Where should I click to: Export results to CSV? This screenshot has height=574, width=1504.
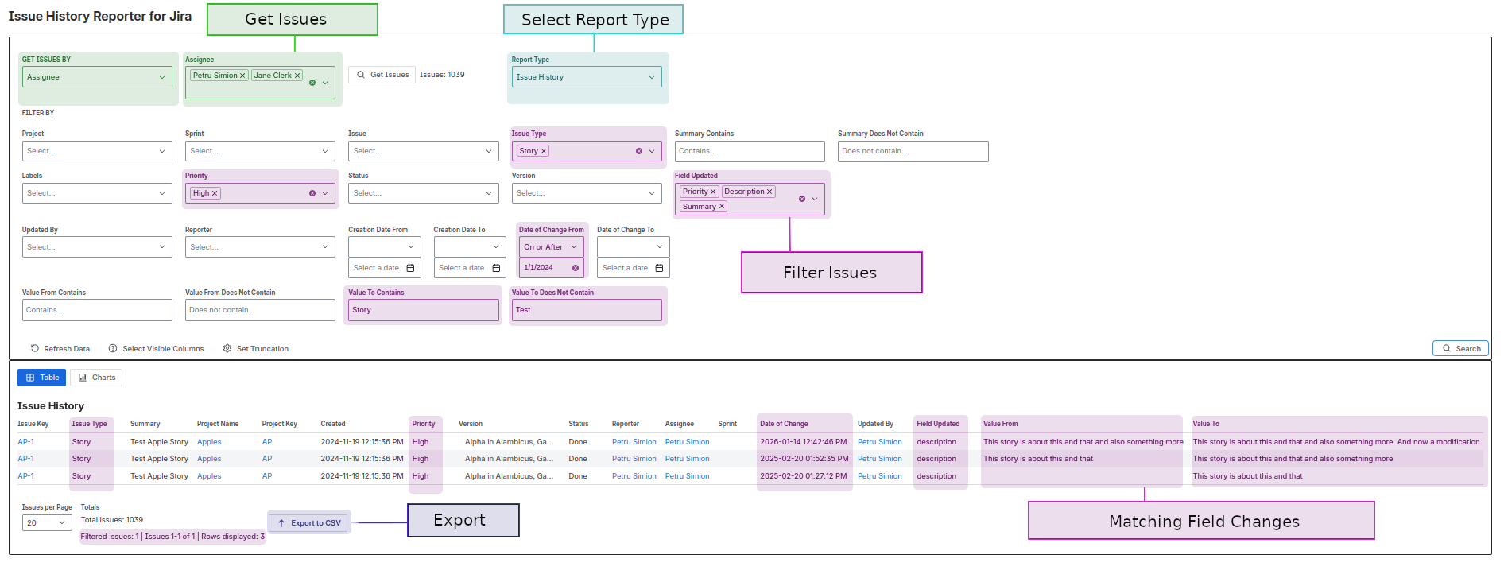[x=308, y=523]
